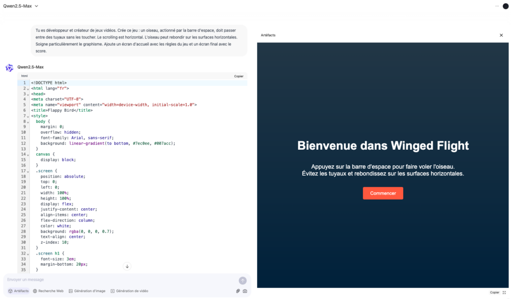Image resolution: width=511 pixels, height=299 pixels.
Task: Expand the artifact preview to fullscreen
Action: (x=504, y=293)
